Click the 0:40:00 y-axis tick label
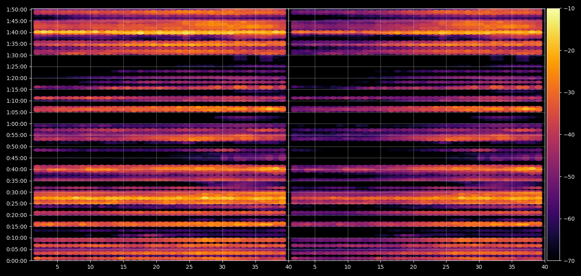 (x=17, y=169)
